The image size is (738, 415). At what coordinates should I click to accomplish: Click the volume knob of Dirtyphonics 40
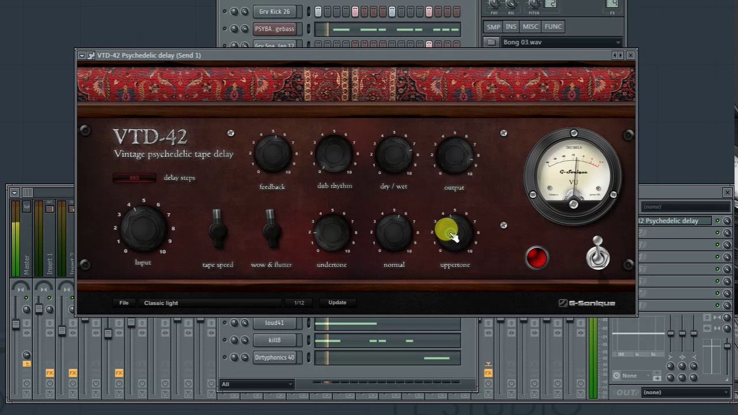pyautogui.click(x=244, y=357)
